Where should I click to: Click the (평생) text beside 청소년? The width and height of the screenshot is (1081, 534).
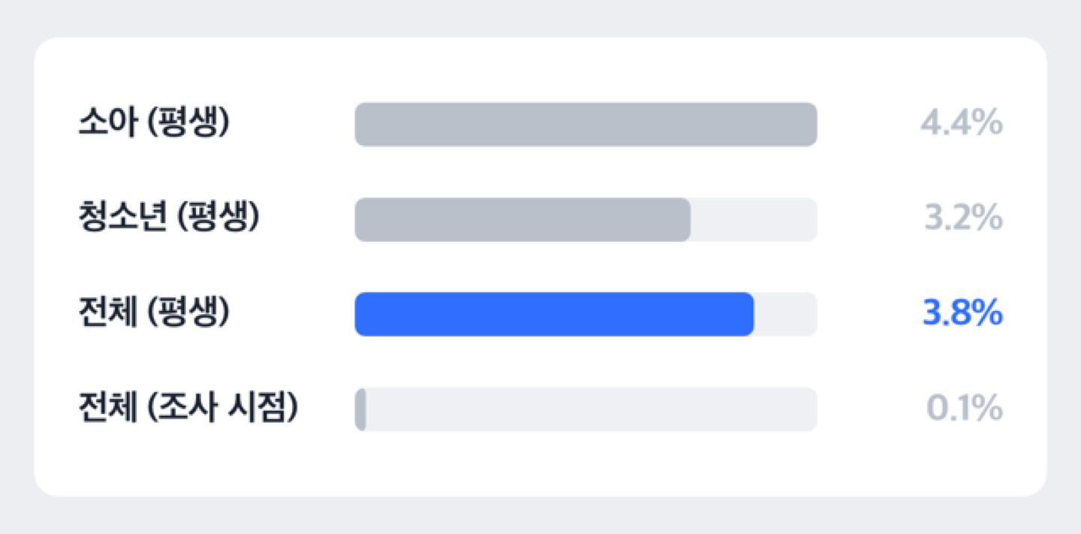[218, 219]
